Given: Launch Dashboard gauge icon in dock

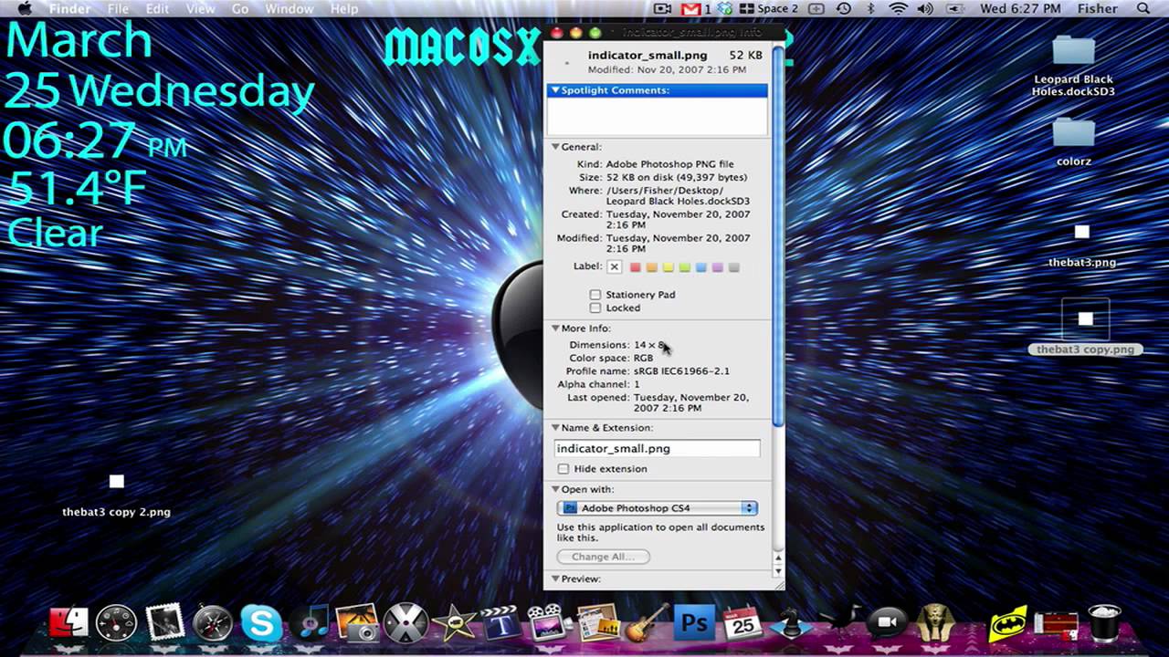Looking at the screenshot, I should [x=116, y=623].
